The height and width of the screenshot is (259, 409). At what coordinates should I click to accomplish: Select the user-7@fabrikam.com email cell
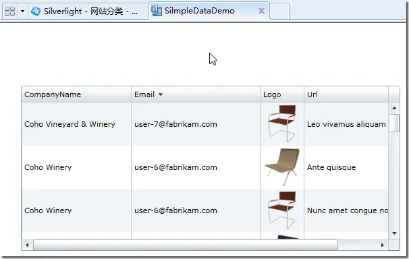click(196, 124)
